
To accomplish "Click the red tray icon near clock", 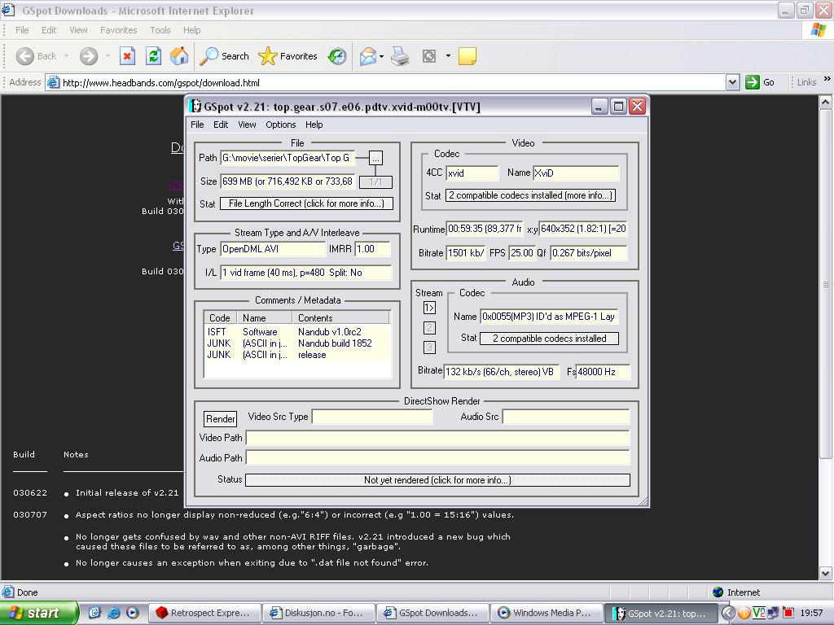I will coord(788,613).
